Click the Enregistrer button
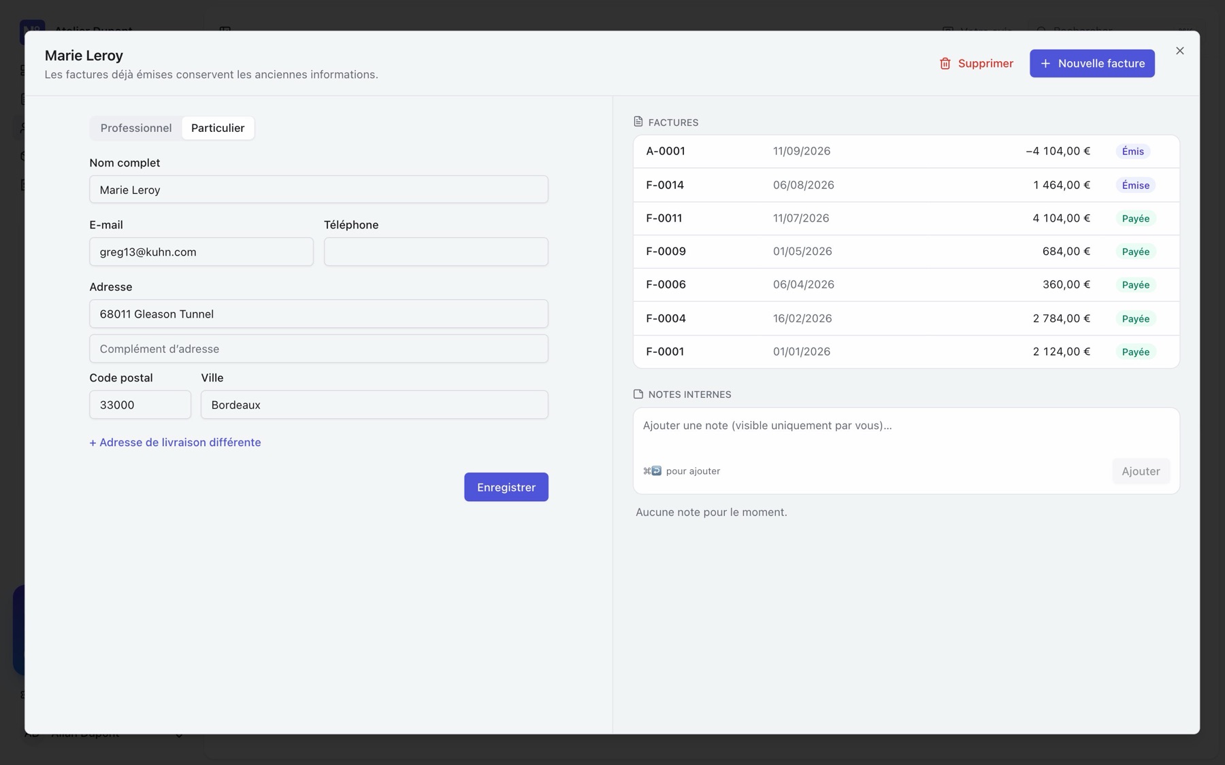This screenshot has width=1225, height=765. (506, 487)
